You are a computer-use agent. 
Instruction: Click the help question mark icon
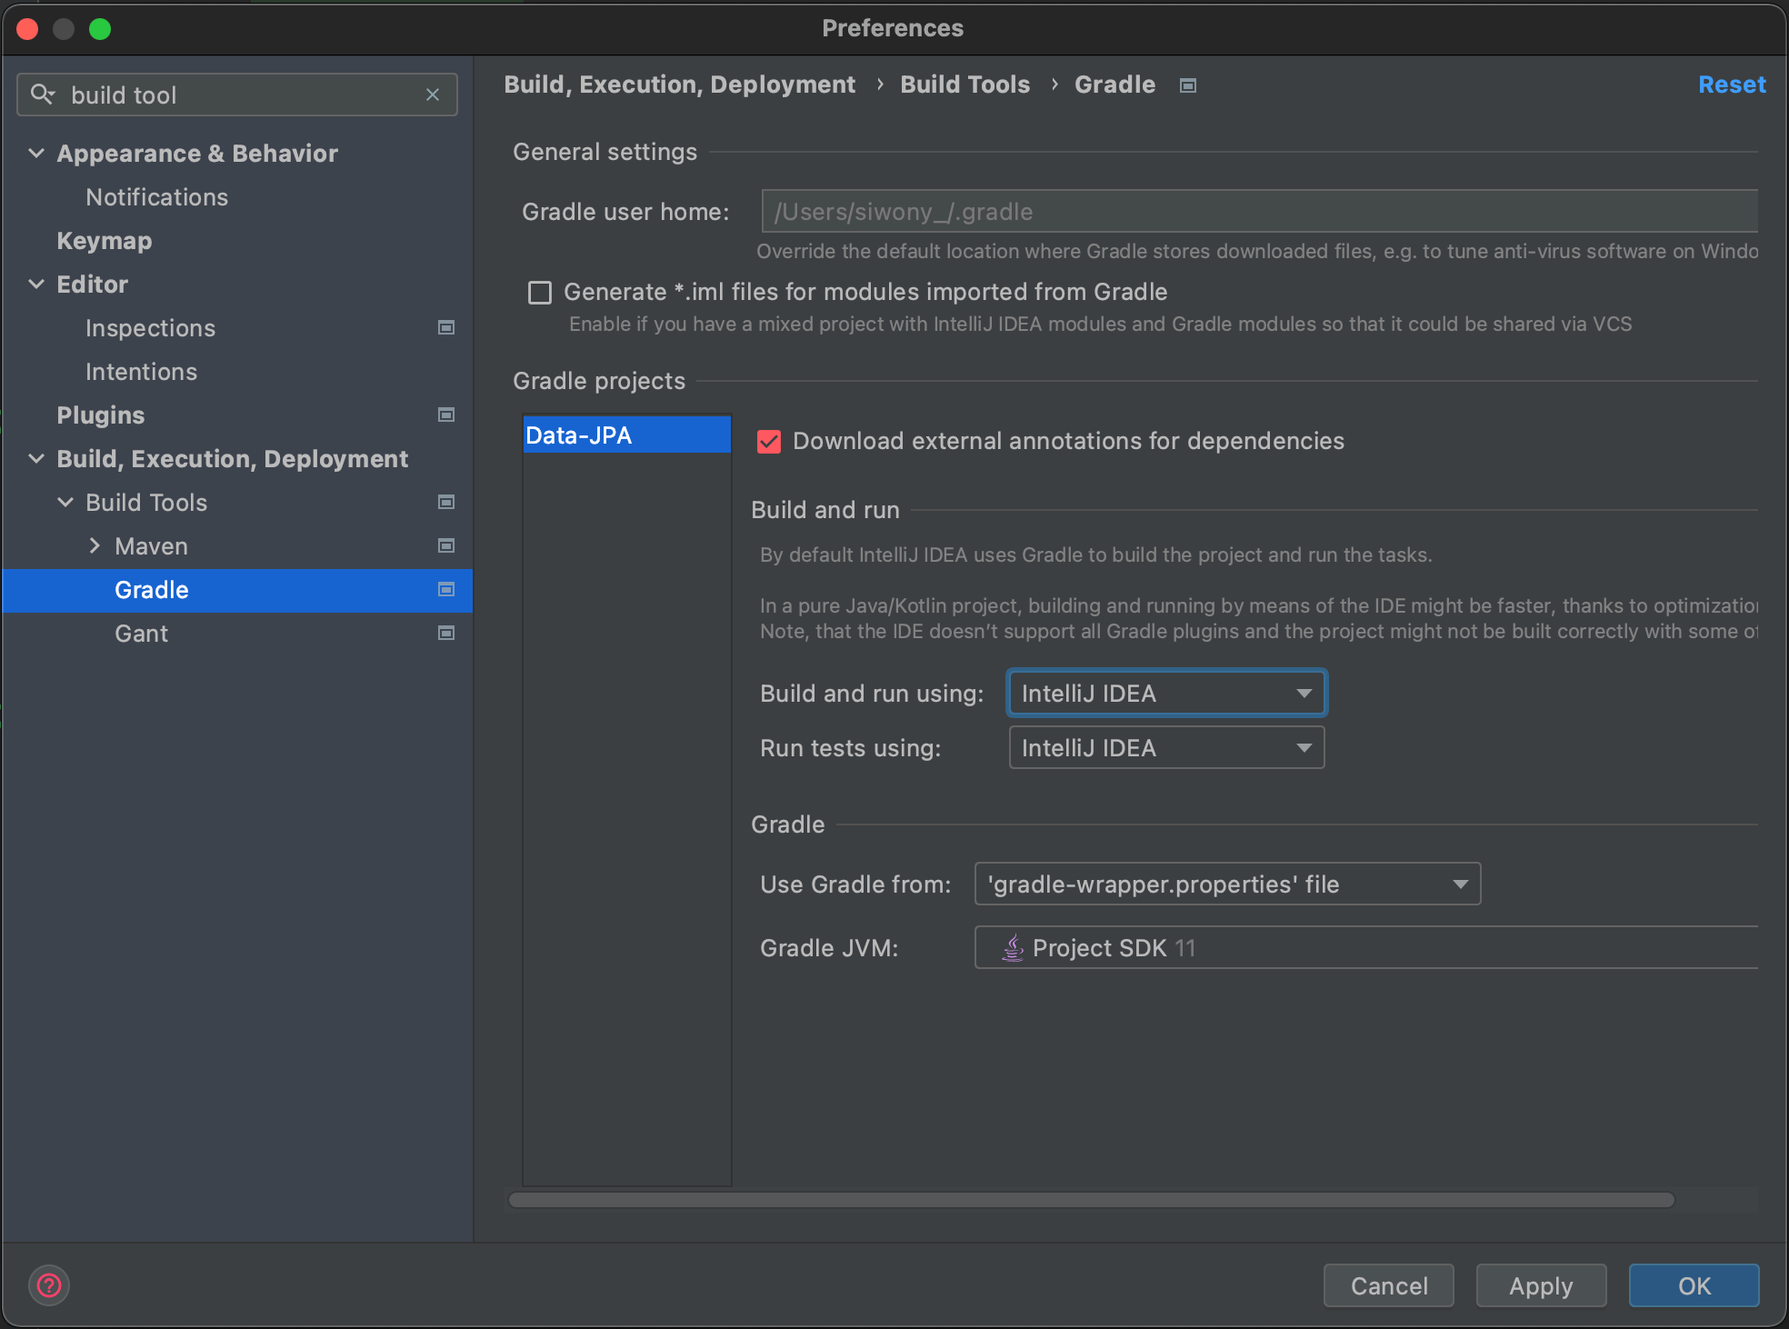49,1285
